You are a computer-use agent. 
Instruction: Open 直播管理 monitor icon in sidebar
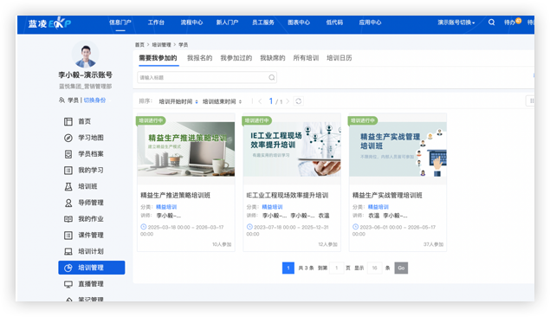(68, 284)
